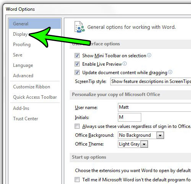Click the 'User name:' label
Viewport: 191px width, 184px height.
[86, 108]
